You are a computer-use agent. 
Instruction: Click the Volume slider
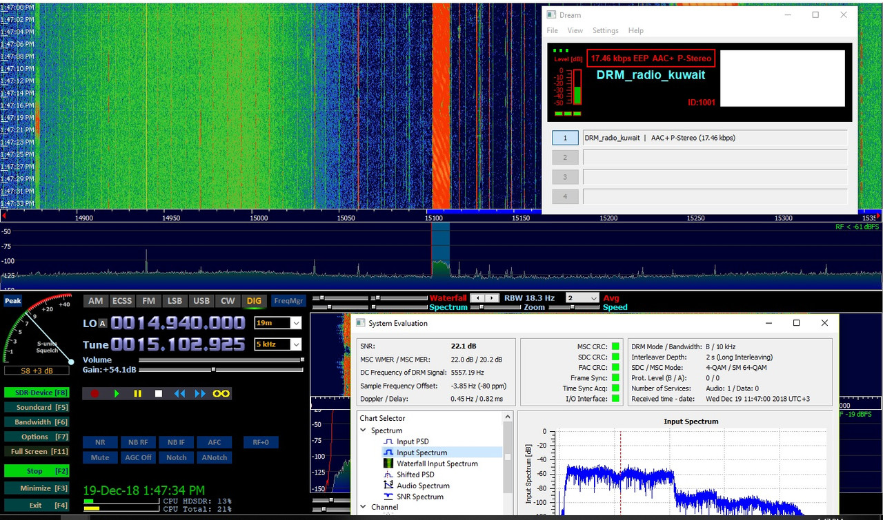click(x=221, y=360)
